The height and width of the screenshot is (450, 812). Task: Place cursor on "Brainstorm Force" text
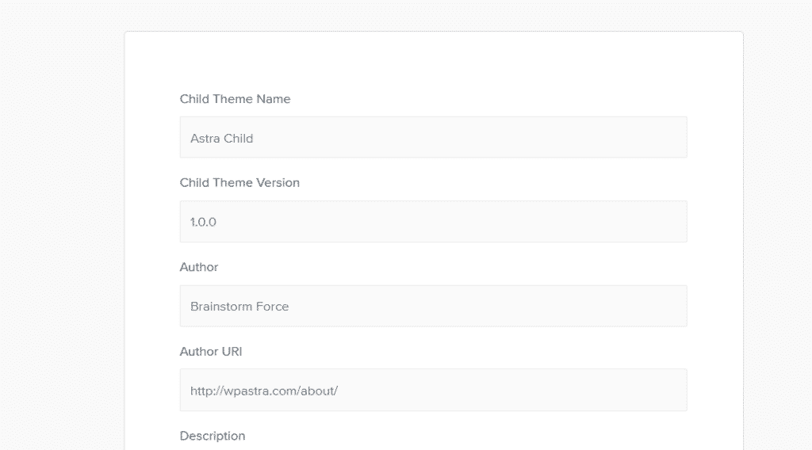point(239,307)
